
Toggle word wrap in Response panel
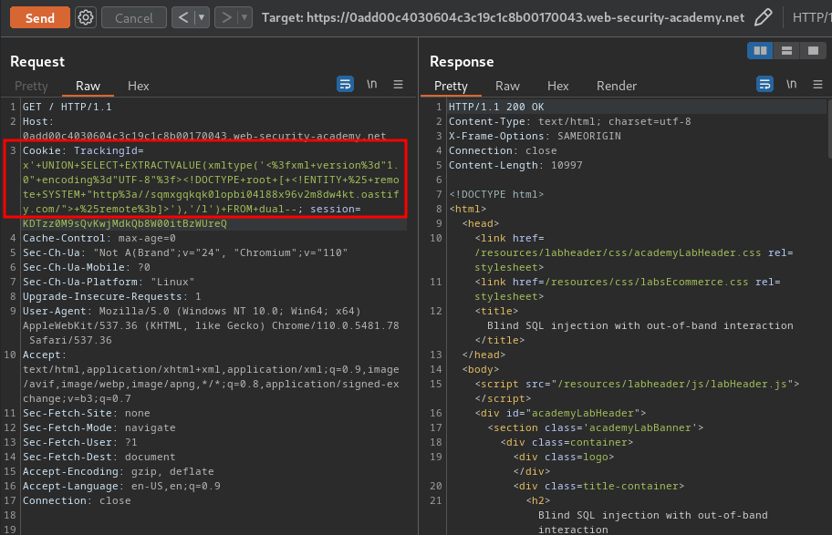[764, 84]
